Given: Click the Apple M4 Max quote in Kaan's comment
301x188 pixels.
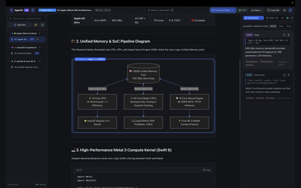Looking at the screenshot, I should [x=268, y=42].
